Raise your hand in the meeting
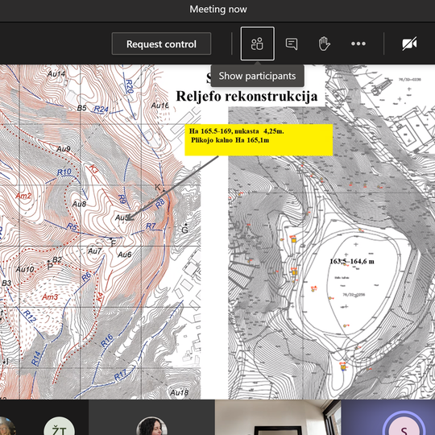 click(x=324, y=43)
